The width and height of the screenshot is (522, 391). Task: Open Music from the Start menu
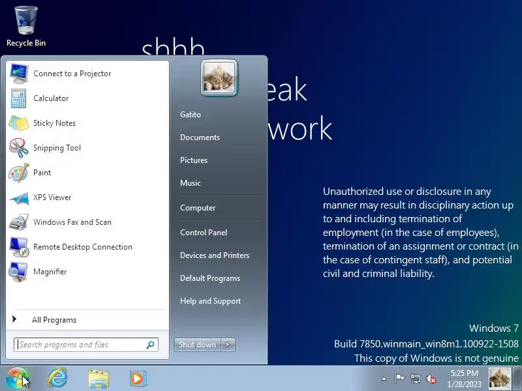[x=191, y=183]
